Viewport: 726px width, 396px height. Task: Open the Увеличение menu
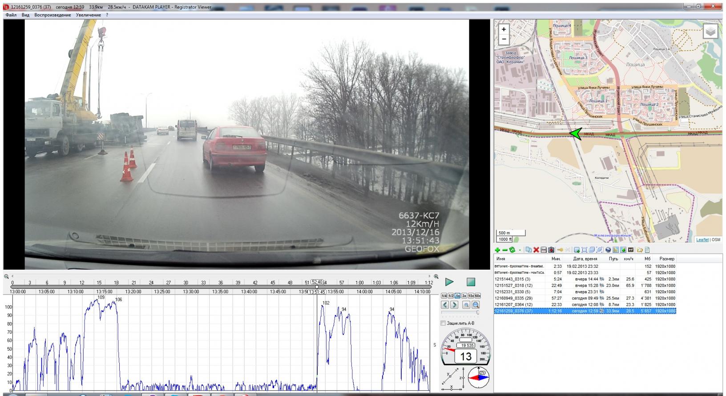(89, 15)
